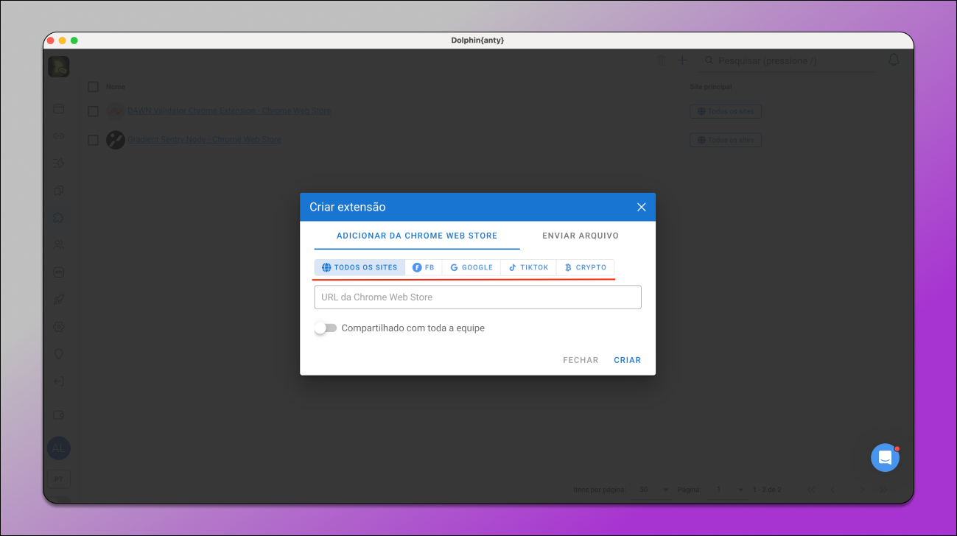Click the DAWN Validator extension icon
The height and width of the screenshot is (536, 957).
[x=116, y=111]
